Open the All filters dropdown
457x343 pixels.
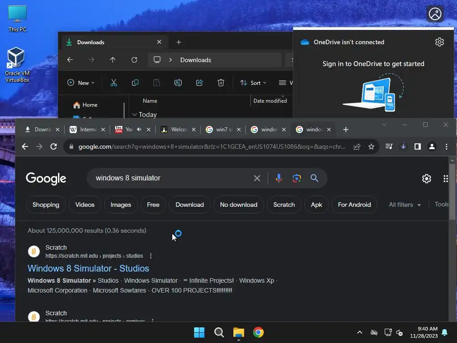(404, 205)
